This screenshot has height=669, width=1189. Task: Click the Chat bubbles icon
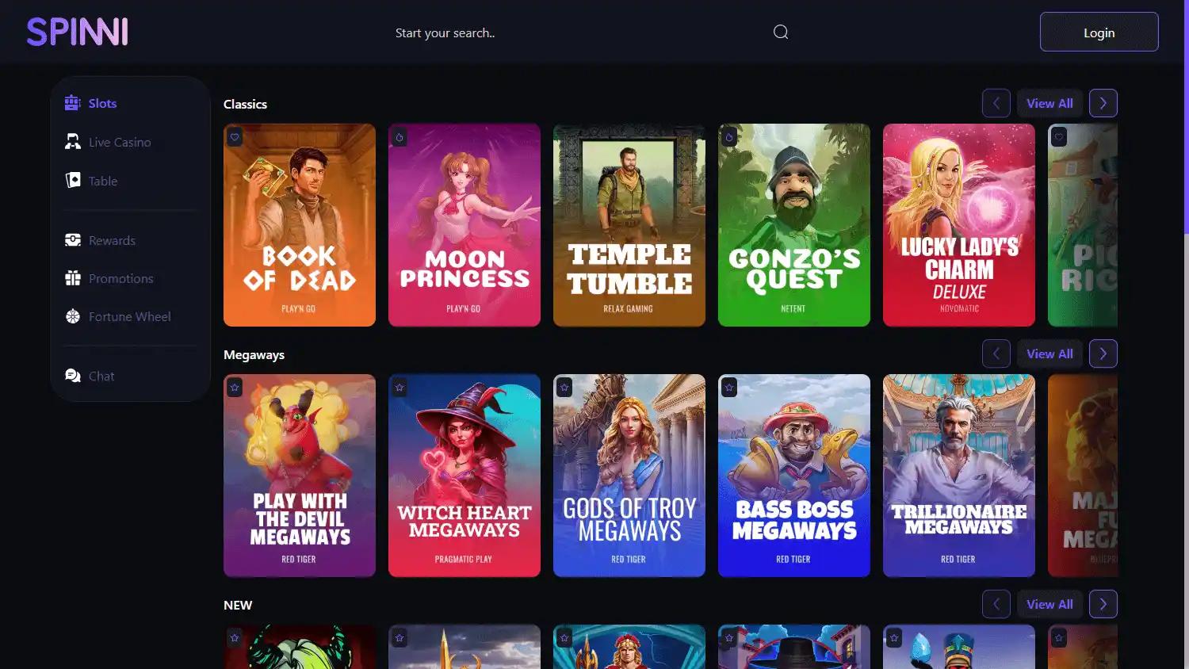coord(73,376)
